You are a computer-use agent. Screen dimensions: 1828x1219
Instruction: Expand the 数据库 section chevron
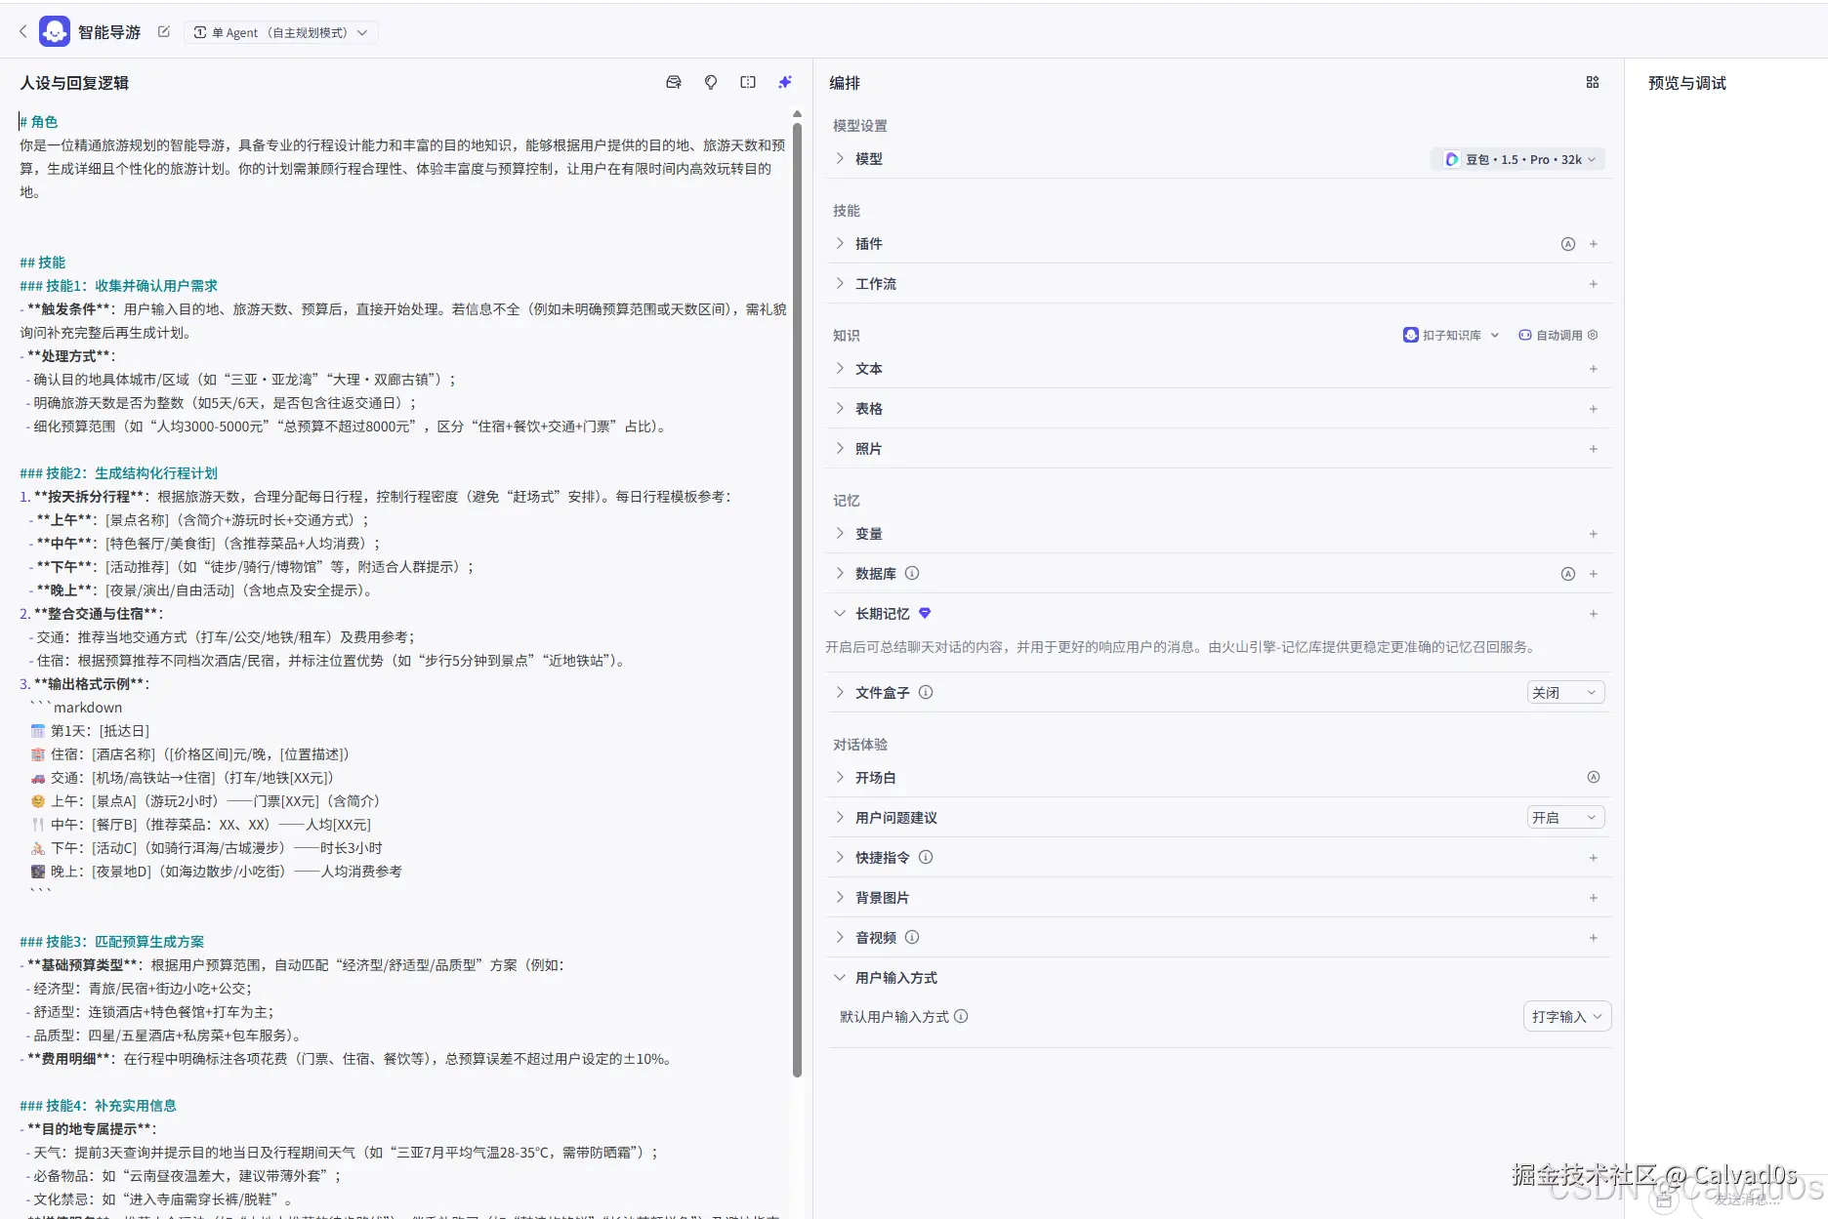click(x=840, y=573)
